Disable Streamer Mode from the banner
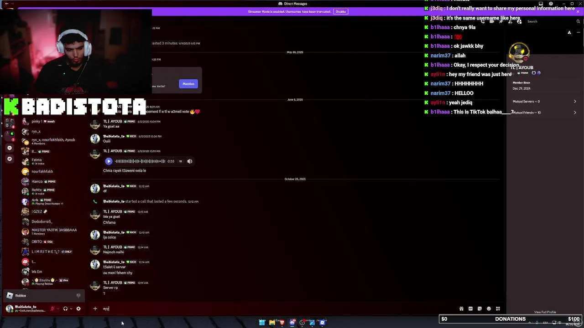The image size is (584, 328). (340, 11)
